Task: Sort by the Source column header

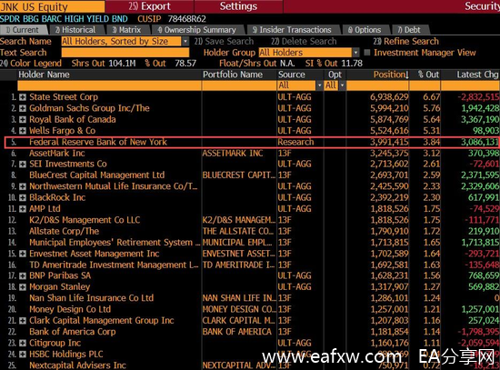Action: pos(292,75)
